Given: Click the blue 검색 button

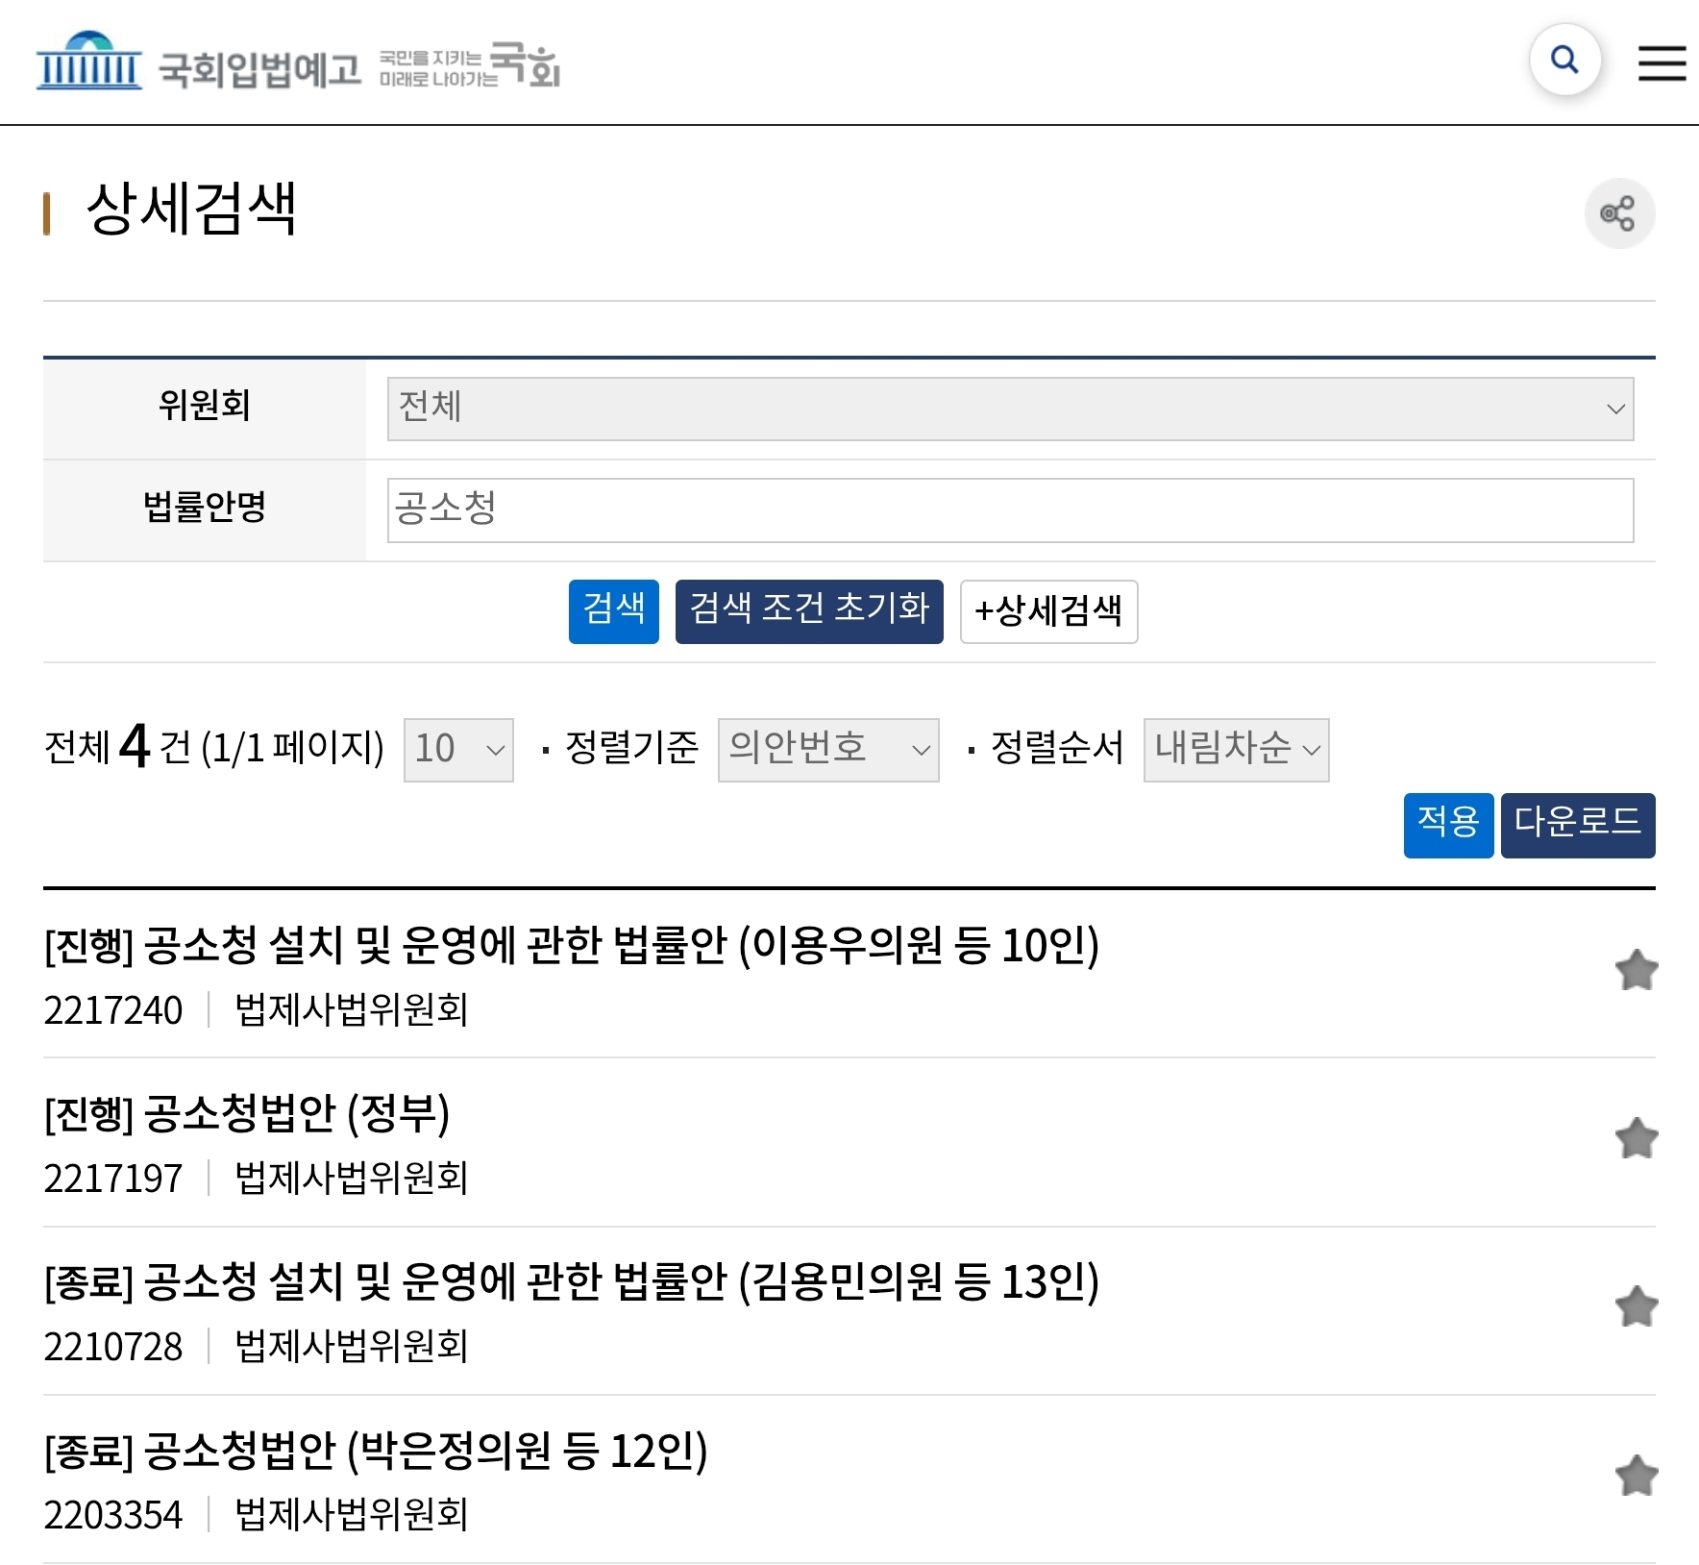Looking at the screenshot, I should pyautogui.click(x=614, y=611).
